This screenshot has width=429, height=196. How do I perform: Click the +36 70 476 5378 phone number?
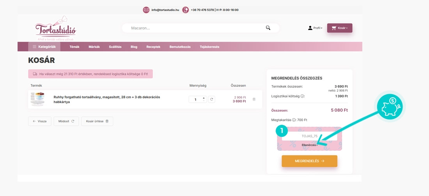202,10
